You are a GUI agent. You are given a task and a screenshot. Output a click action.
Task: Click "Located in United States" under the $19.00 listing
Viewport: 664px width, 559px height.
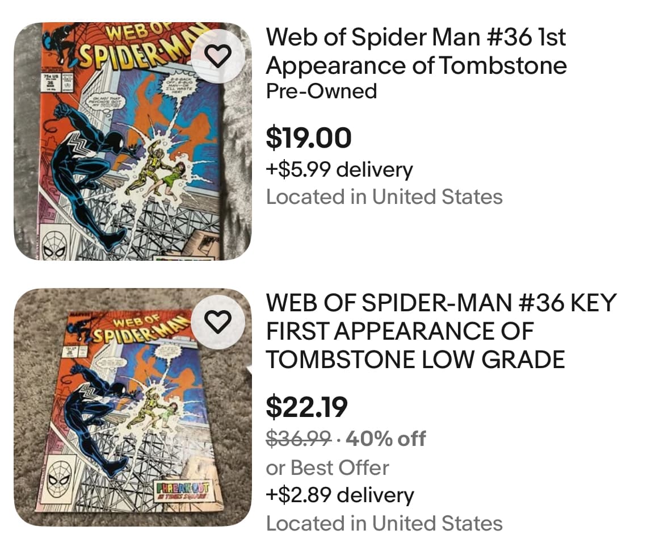coord(384,197)
